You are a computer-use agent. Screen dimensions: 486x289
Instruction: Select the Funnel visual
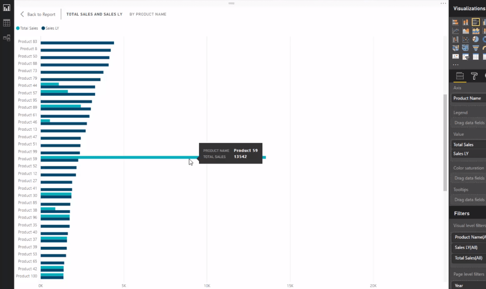click(475, 48)
